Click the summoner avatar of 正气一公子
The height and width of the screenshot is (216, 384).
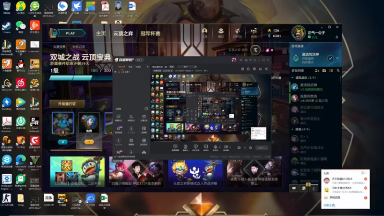click(299, 33)
